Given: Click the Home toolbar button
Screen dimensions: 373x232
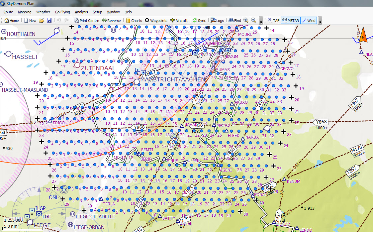Looking at the screenshot, I should pos(11,20).
